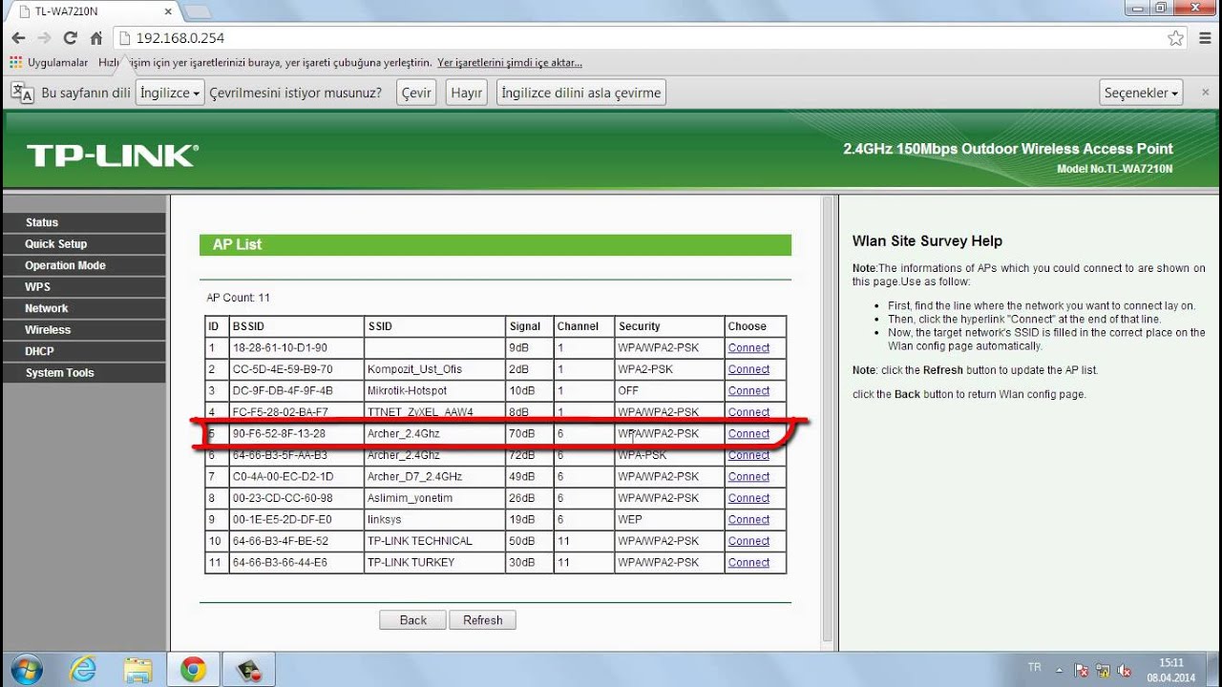The image size is (1222, 687).
Task: Close the translate bar
Action: pos(1205,93)
